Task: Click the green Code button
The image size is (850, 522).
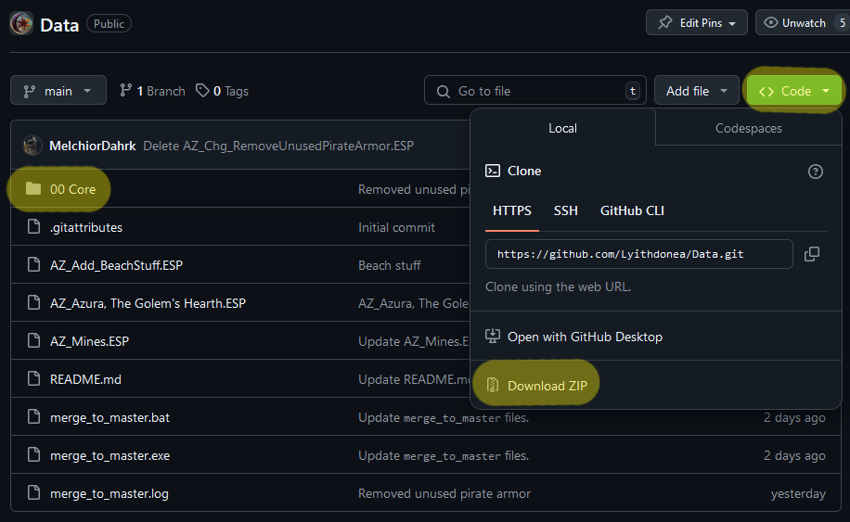Action: (794, 91)
